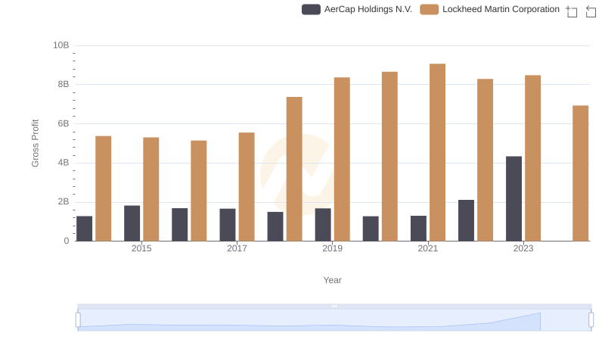Toggle AerCap Holdings N.V. legend swatch
The width and height of the screenshot is (605, 349).
(x=311, y=9)
